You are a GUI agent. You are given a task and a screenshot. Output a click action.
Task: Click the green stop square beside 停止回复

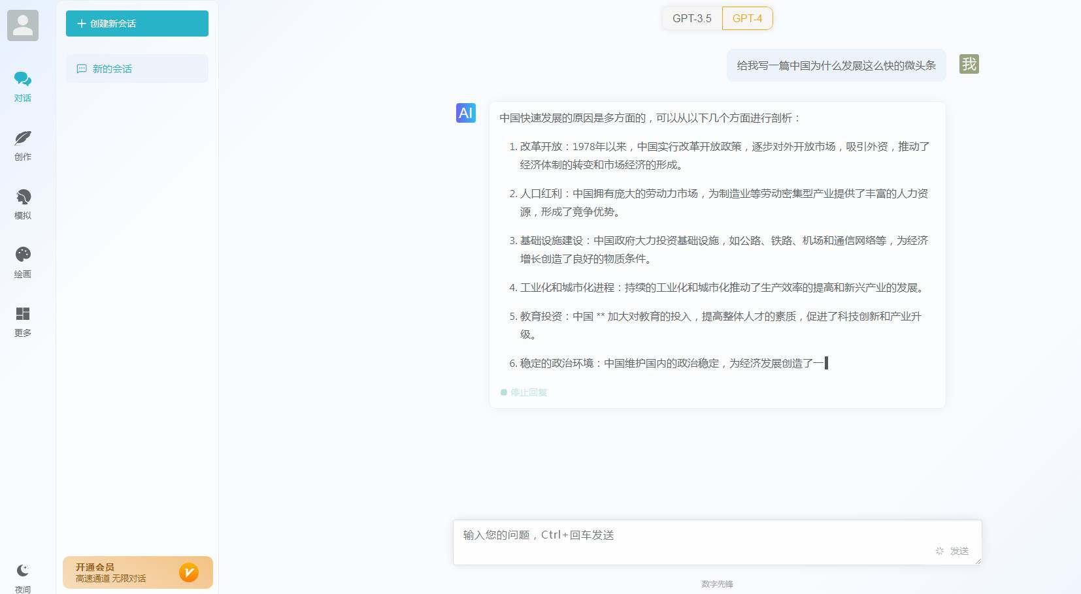point(504,392)
